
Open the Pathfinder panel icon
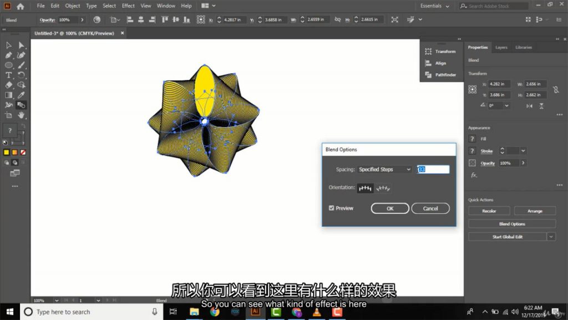pos(428,75)
